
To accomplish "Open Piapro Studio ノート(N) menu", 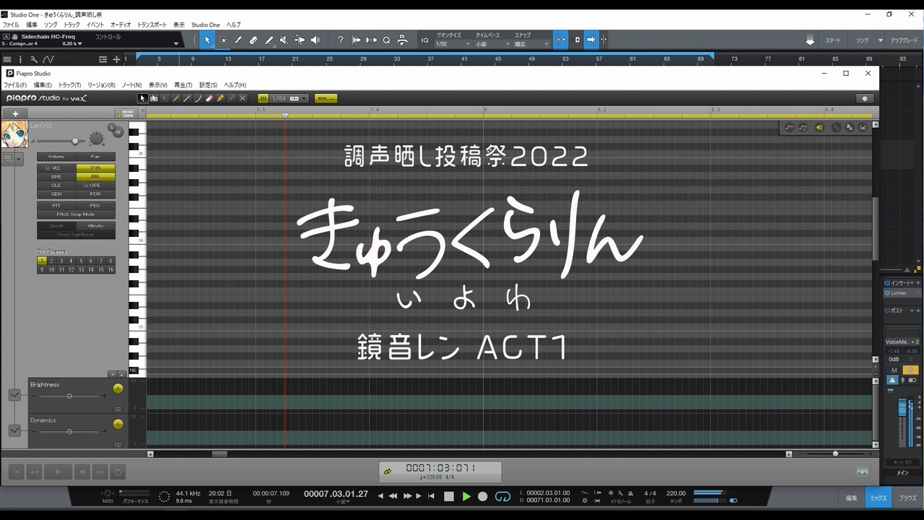I will [x=132, y=85].
